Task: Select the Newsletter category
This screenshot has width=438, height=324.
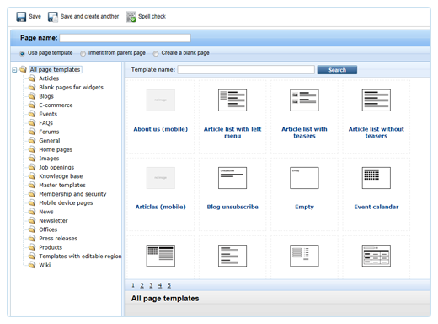Action: pyautogui.click(x=53, y=221)
